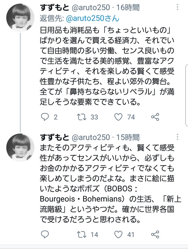The image size is (188, 249).
Task: Share the first tweet
Action: pos(155,117)
